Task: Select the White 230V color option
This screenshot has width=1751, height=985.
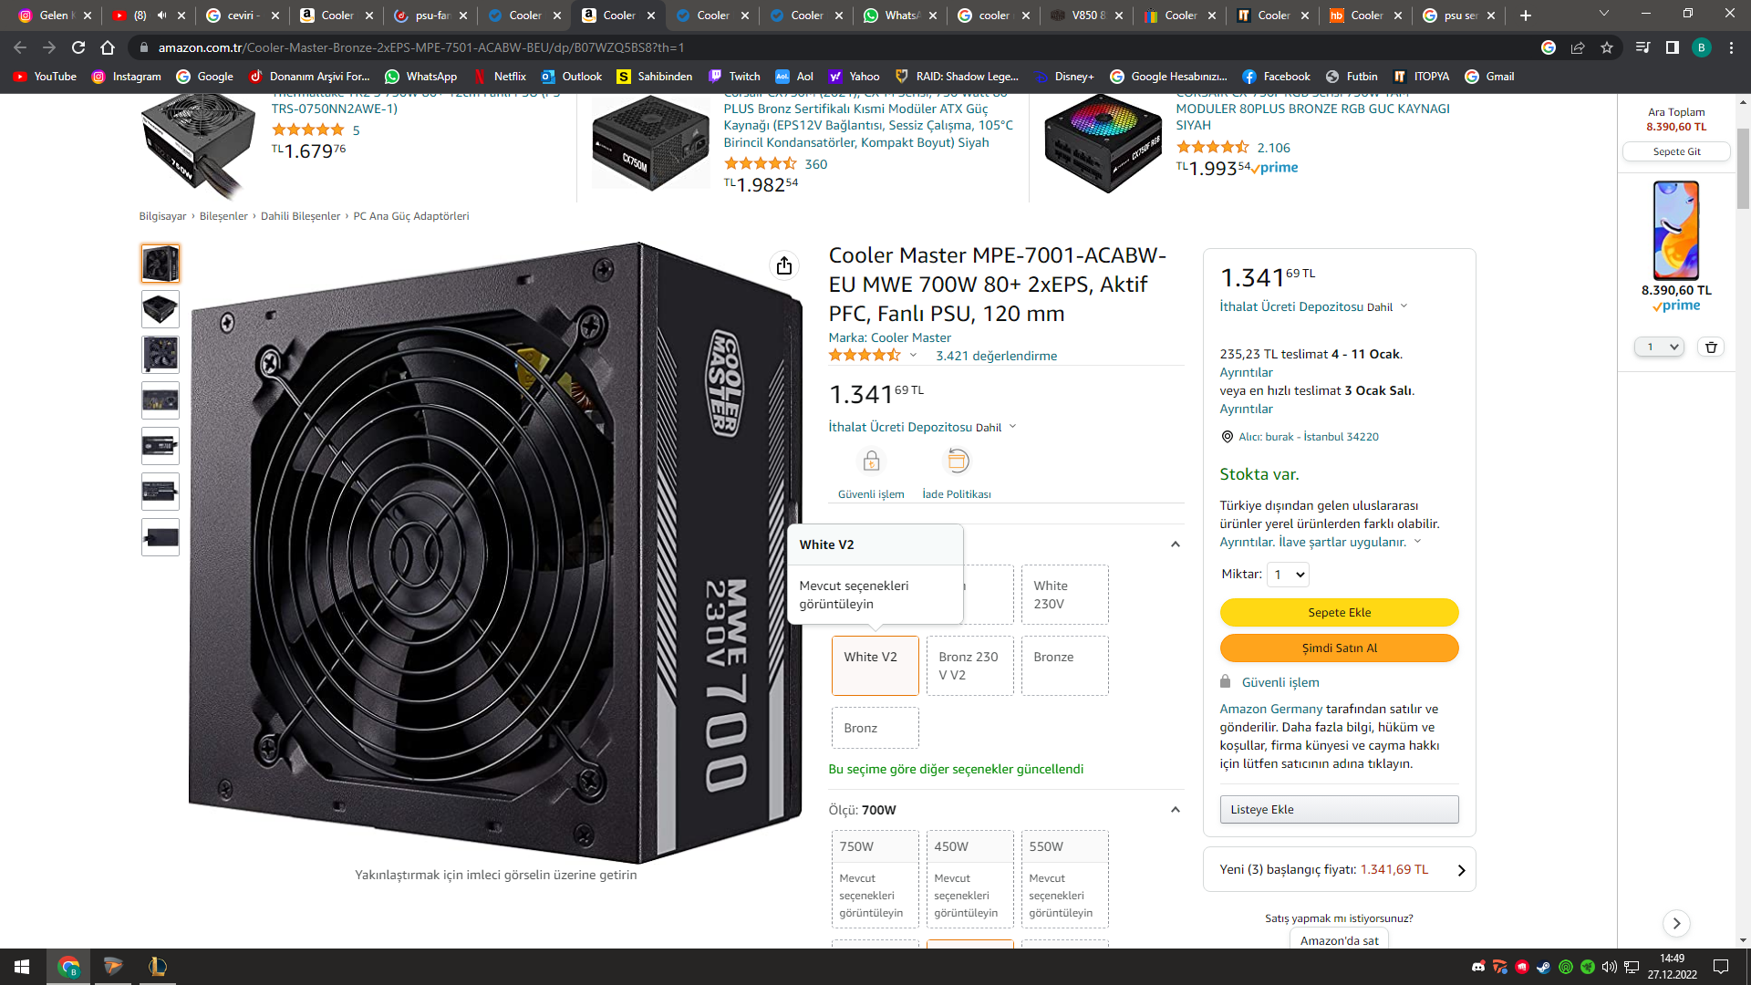Action: click(1064, 595)
